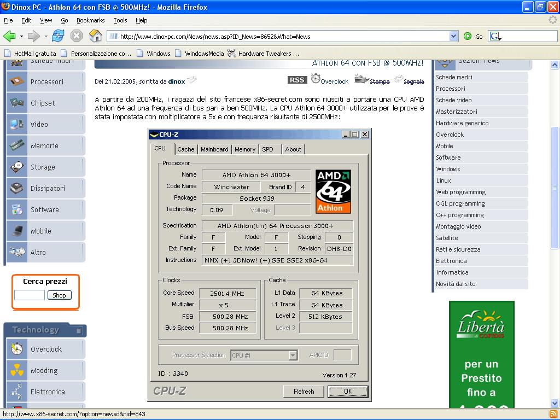Click the Modding radiation icon
This screenshot has width=560, height=420.
click(x=17, y=370)
